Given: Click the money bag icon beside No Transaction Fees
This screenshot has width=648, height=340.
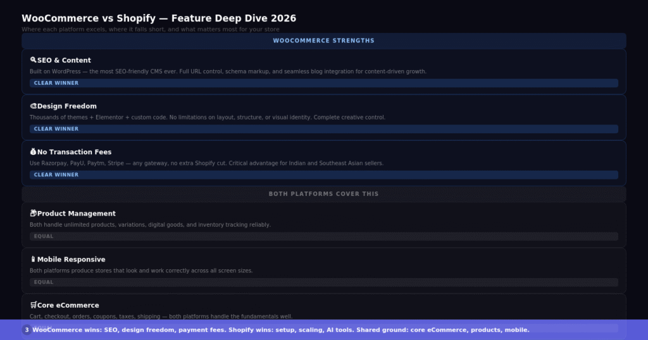Looking at the screenshot, I should tap(33, 152).
